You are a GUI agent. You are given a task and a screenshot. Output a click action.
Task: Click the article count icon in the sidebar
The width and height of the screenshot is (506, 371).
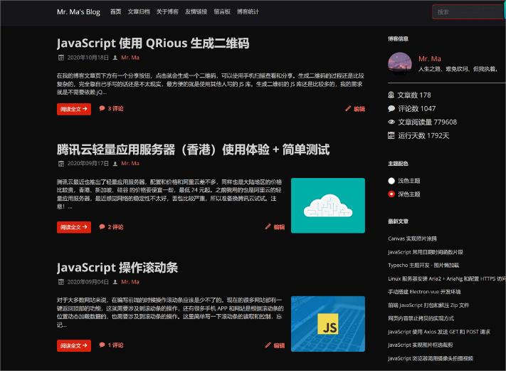click(x=391, y=95)
